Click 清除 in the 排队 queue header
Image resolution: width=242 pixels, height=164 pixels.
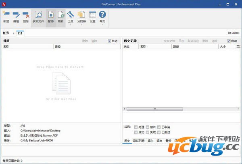click(x=94, y=41)
